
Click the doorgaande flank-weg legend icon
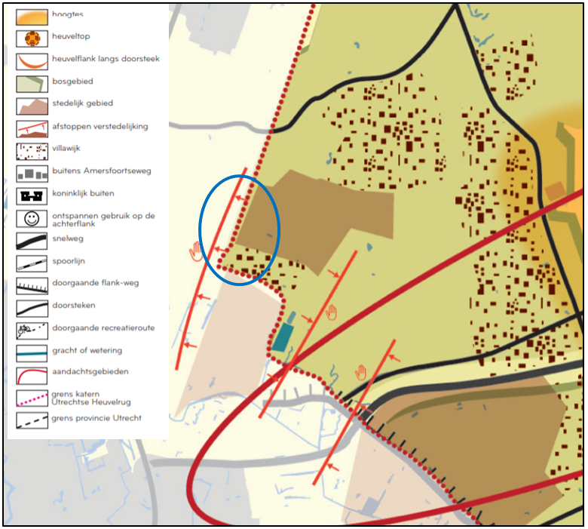click(x=32, y=286)
